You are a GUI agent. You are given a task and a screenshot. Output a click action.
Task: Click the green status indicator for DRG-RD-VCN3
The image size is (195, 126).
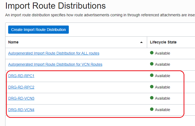tap(152, 98)
